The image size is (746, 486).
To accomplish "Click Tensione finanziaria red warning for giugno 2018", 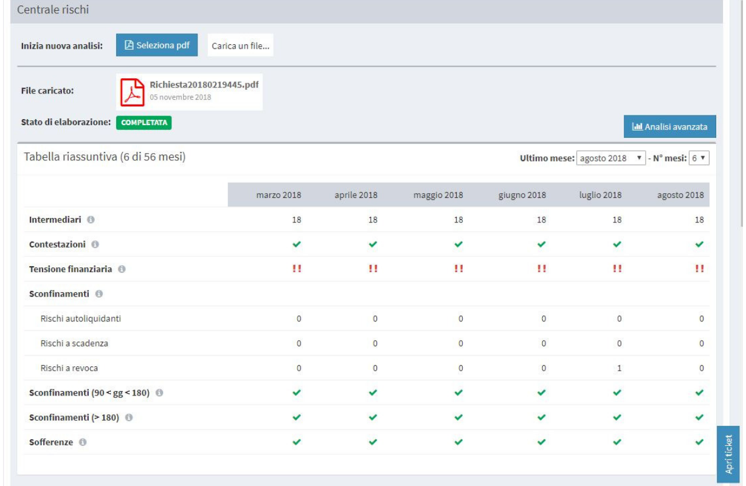I will tap(542, 269).
